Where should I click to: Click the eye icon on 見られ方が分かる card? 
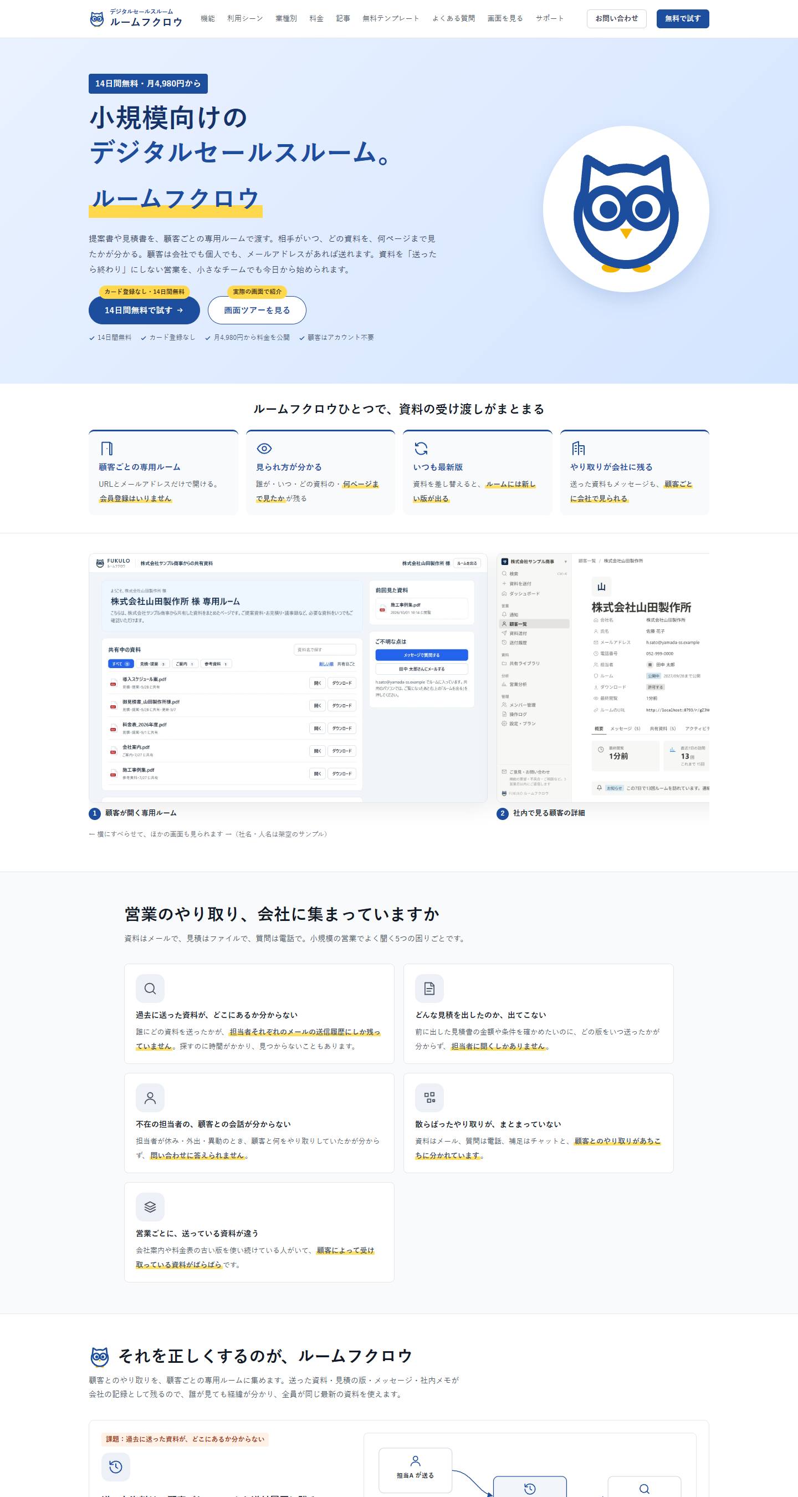pyautogui.click(x=264, y=448)
